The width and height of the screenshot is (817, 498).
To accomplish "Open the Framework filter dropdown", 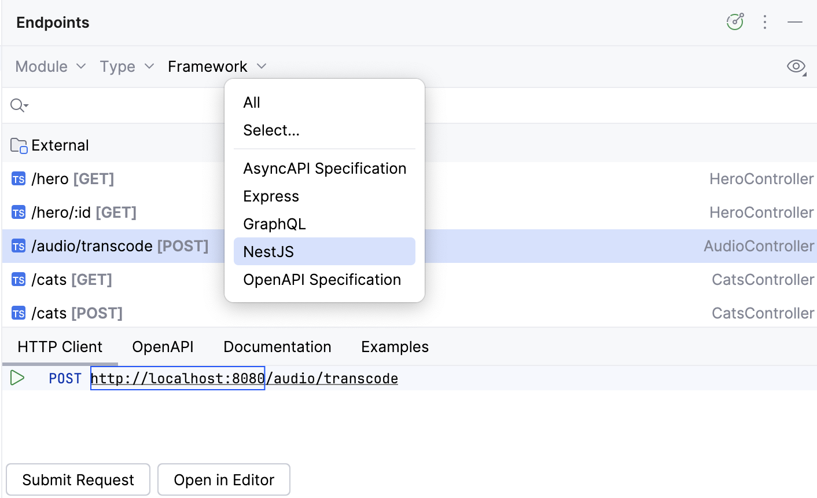I will pyautogui.click(x=216, y=66).
